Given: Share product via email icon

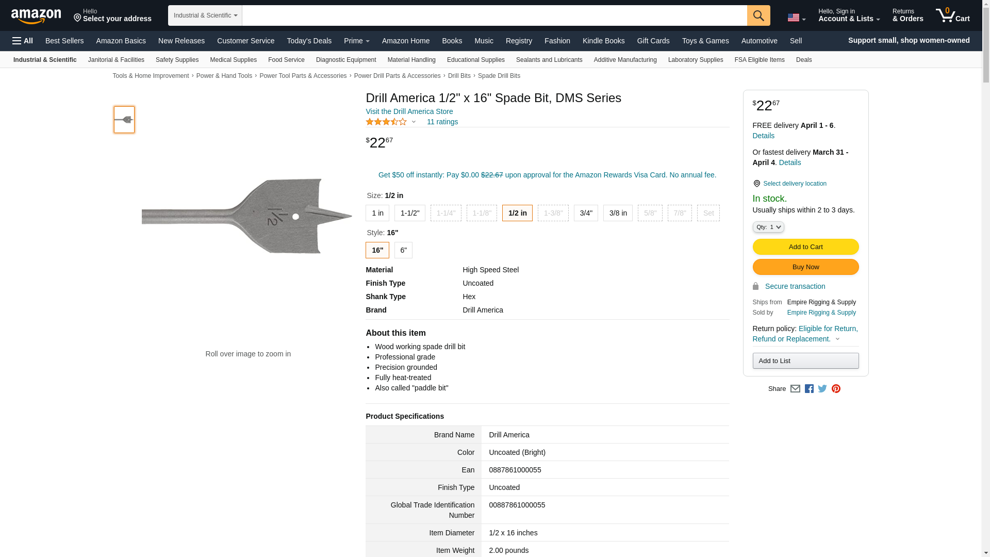Looking at the screenshot, I should (795, 389).
